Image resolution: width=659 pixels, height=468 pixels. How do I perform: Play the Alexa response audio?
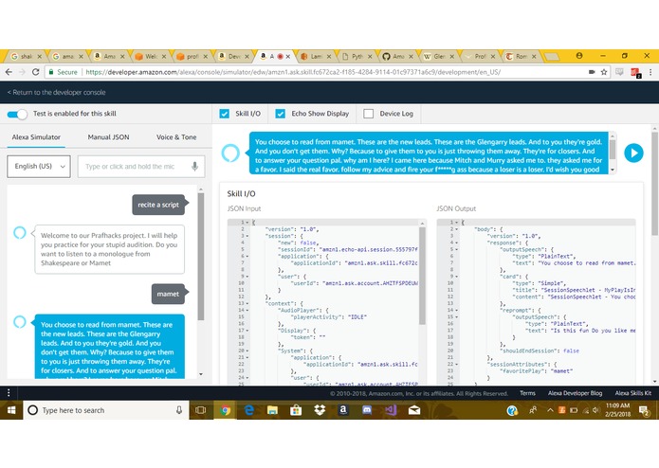click(633, 153)
